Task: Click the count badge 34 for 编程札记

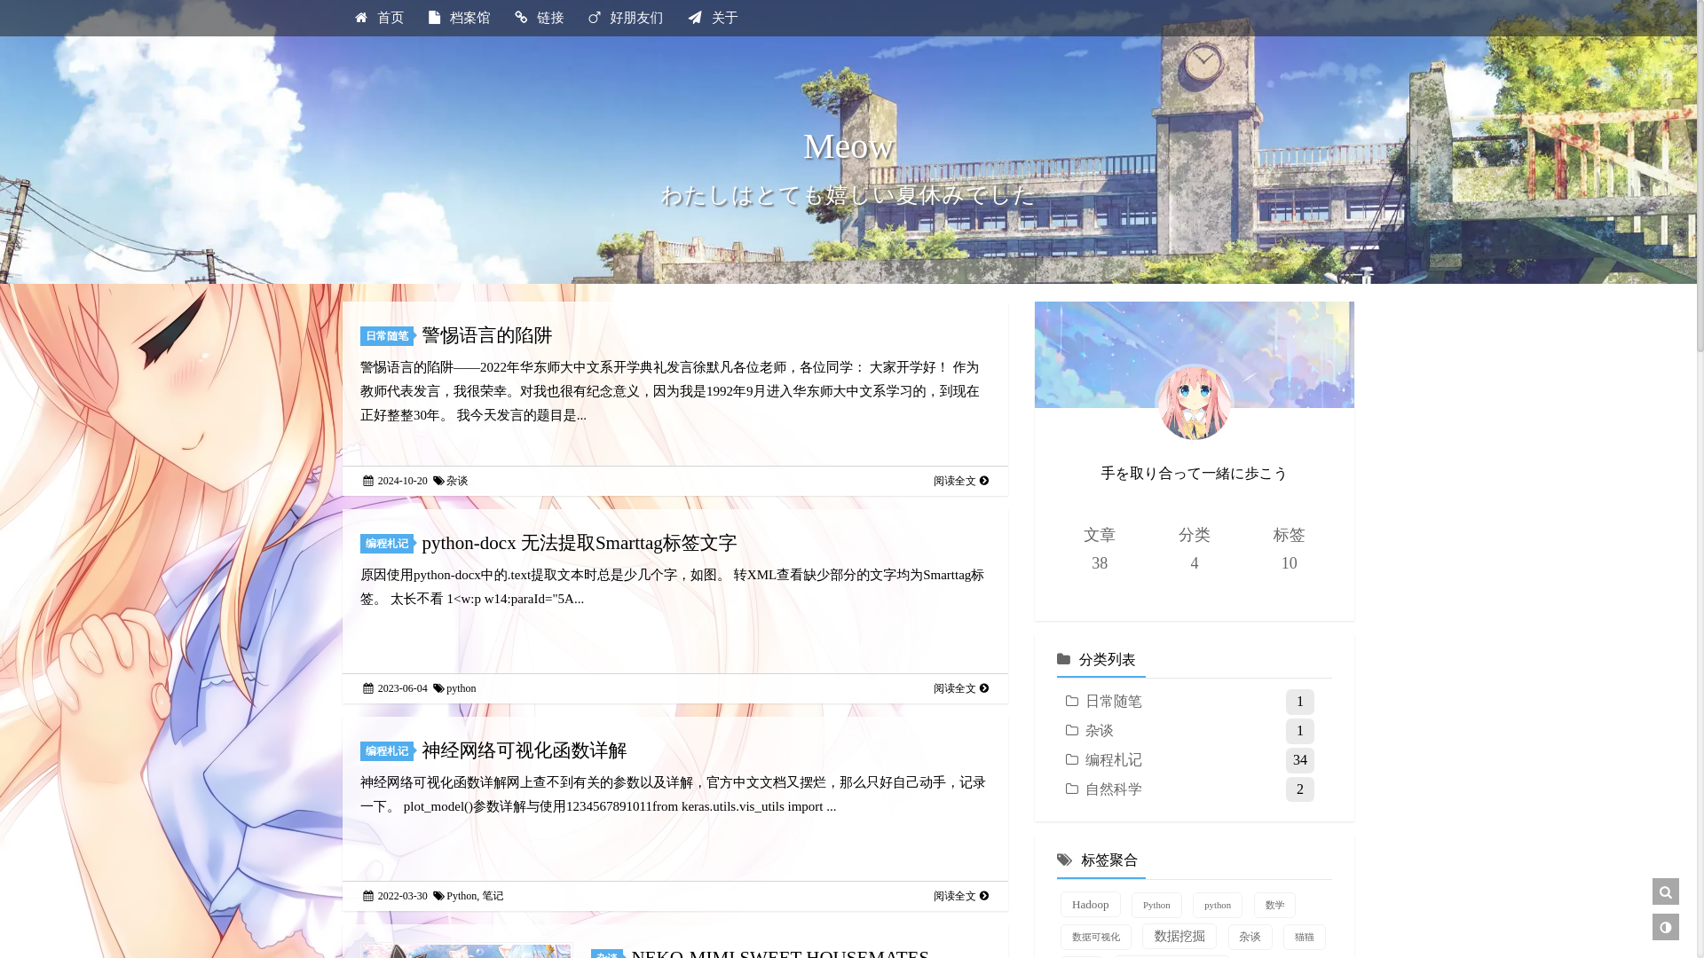Action: point(1300,760)
